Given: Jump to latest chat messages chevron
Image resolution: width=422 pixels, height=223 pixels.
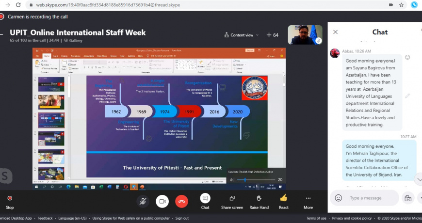Looking at the screenshot, I should [419, 179].
